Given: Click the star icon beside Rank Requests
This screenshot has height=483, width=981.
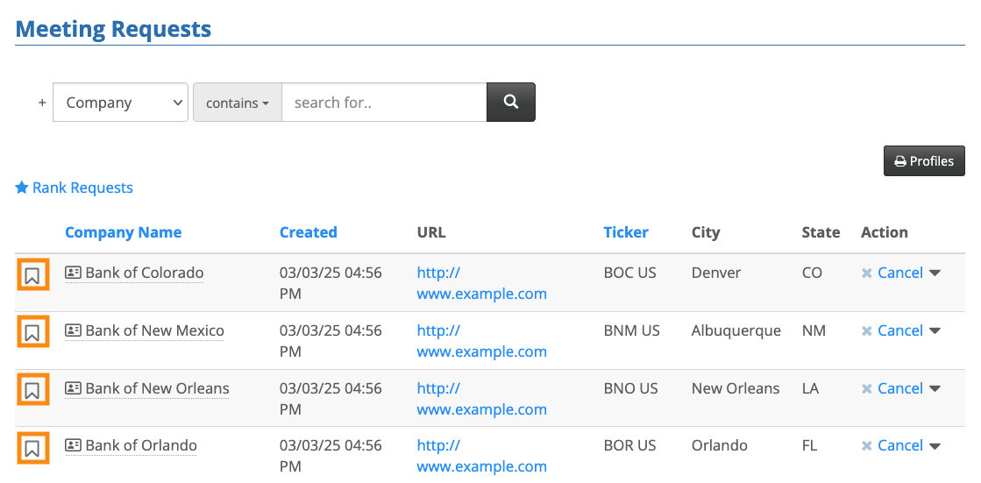Looking at the screenshot, I should pos(22,188).
